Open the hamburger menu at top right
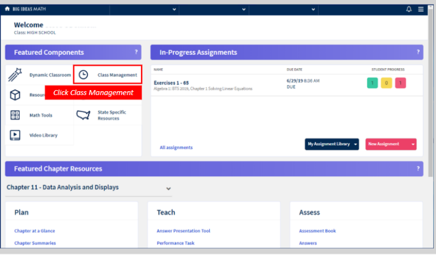436x255 pixels. 421,9
